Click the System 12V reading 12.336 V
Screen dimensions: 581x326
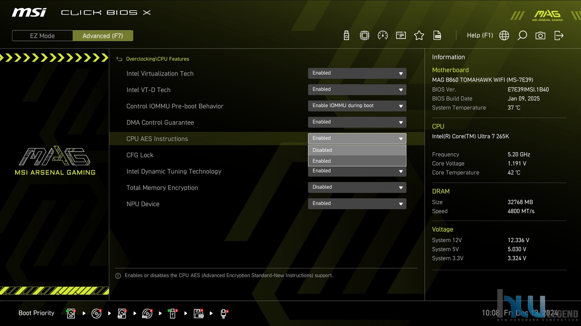[x=518, y=240]
